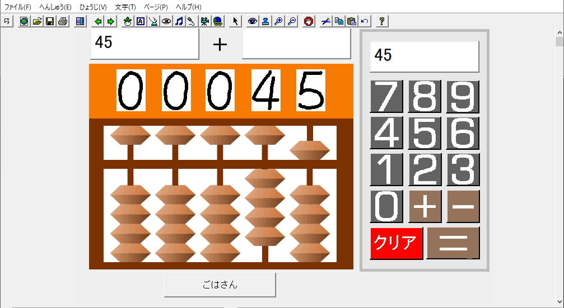Open the ヘルプ(H) menu
The width and height of the screenshot is (564, 308).
189,7
